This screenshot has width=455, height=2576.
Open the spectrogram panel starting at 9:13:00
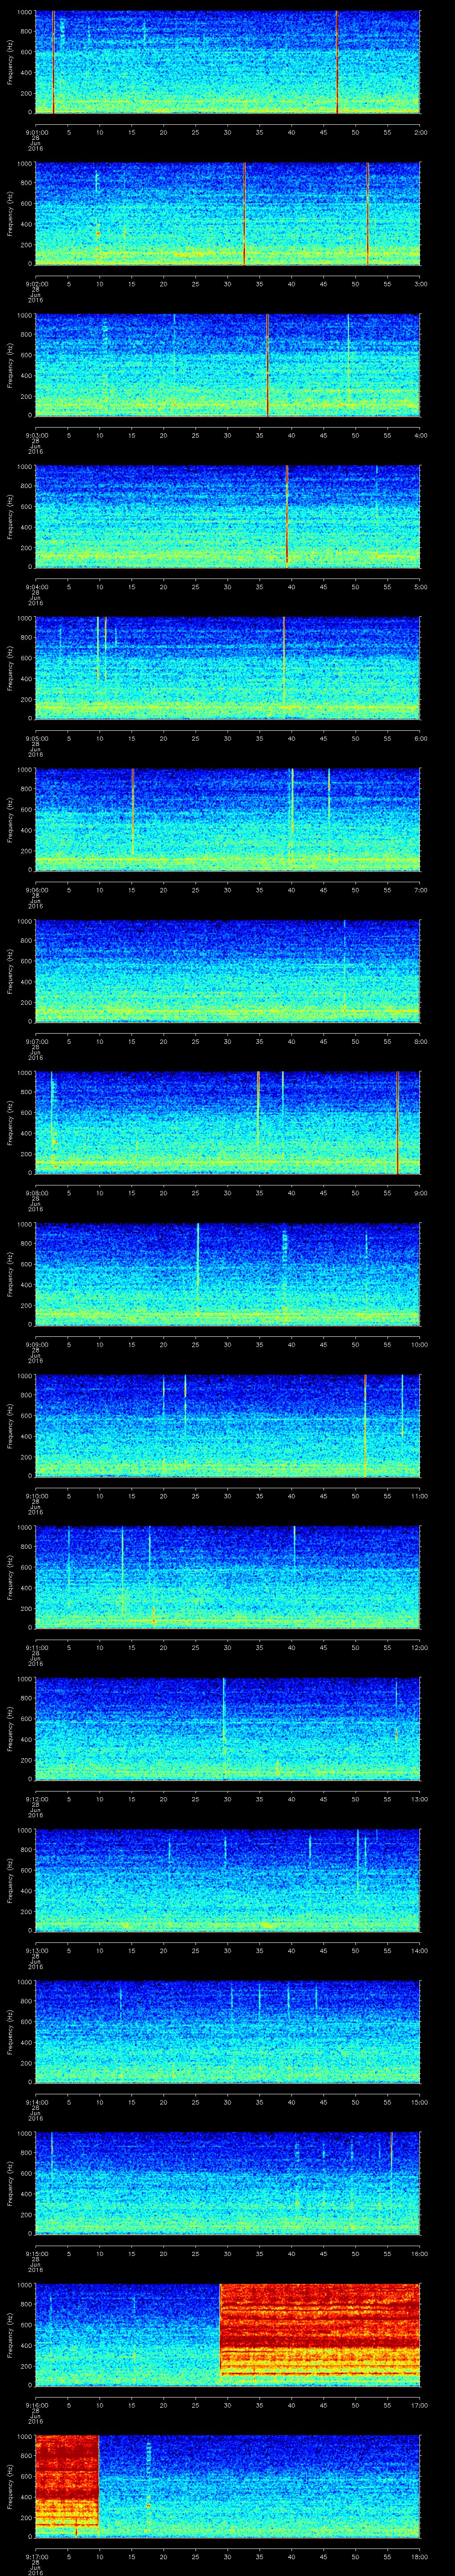click(227, 1880)
